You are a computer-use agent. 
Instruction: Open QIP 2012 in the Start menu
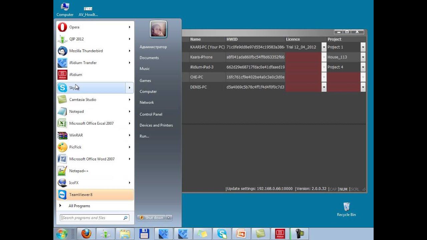[x=95, y=39]
